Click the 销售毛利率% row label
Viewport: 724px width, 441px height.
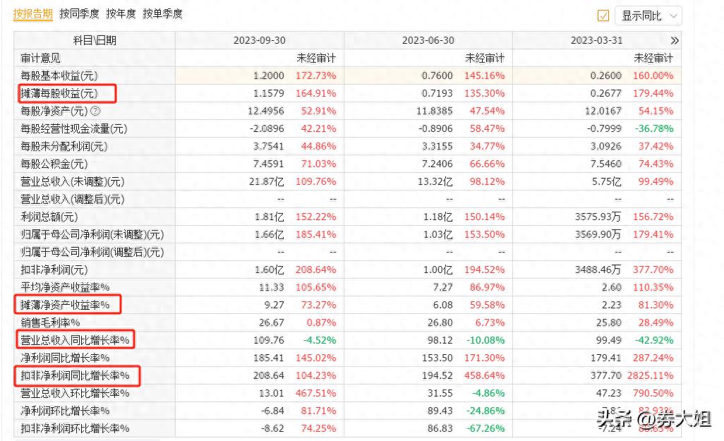tap(50, 322)
